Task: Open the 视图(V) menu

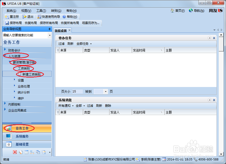Action: (26, 11)
